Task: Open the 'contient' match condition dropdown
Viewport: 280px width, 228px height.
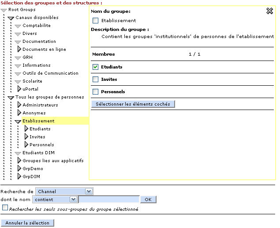Action: pos(55,200)
